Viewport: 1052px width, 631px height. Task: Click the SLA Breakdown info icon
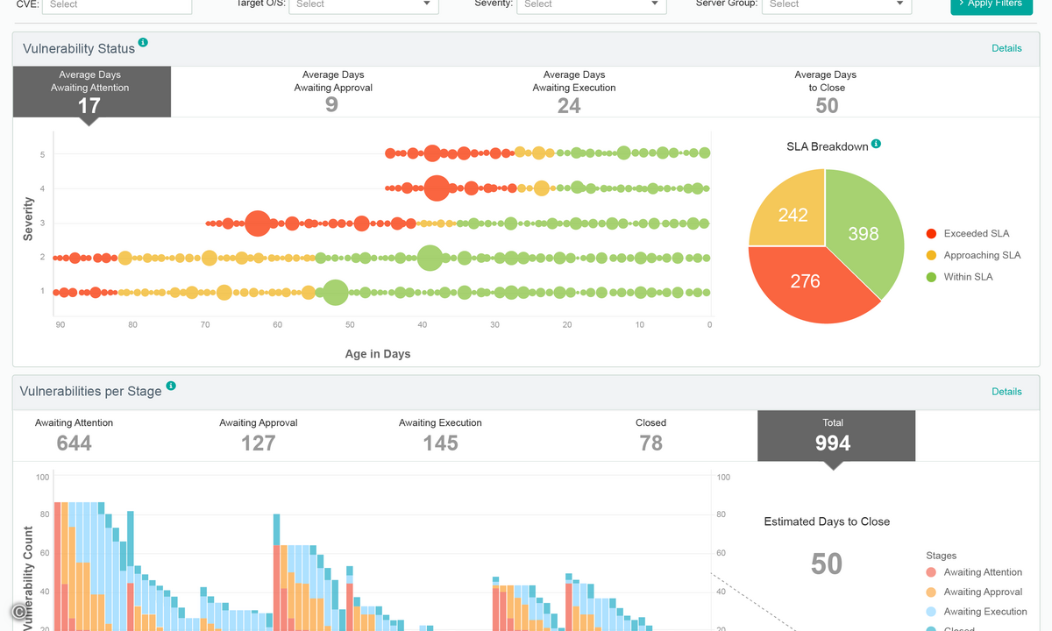click(x=876, y=144)
